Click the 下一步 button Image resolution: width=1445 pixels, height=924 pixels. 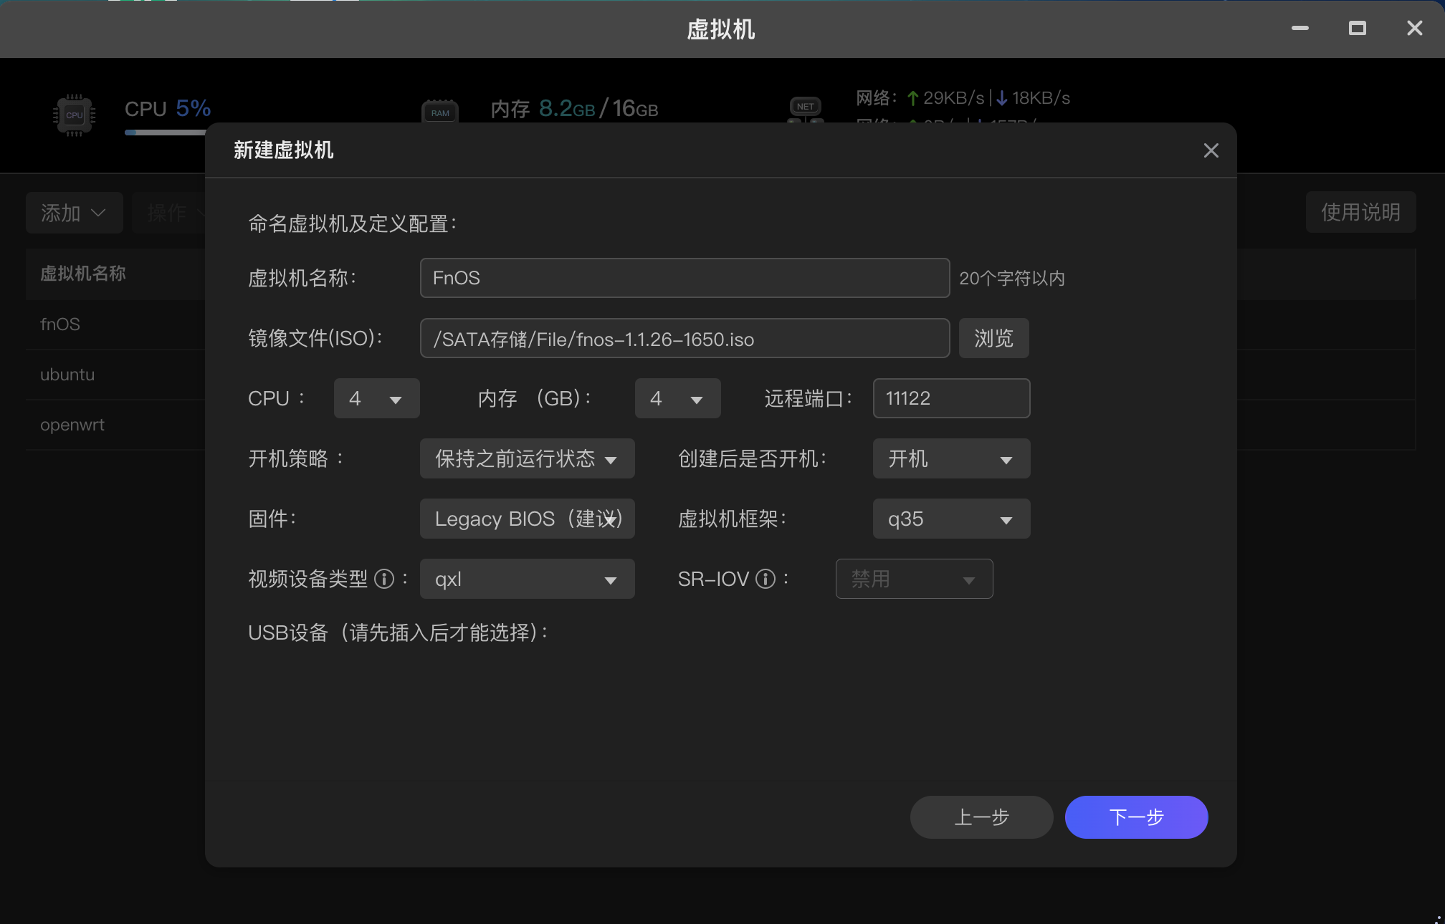[x=1136, y=817]
